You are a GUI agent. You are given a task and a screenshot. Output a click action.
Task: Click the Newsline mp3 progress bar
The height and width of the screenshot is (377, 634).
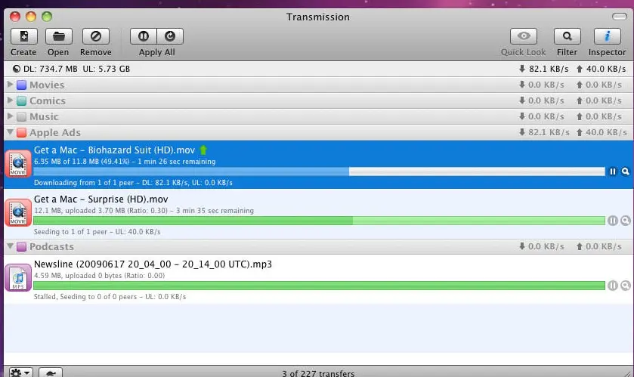point(319,286)
